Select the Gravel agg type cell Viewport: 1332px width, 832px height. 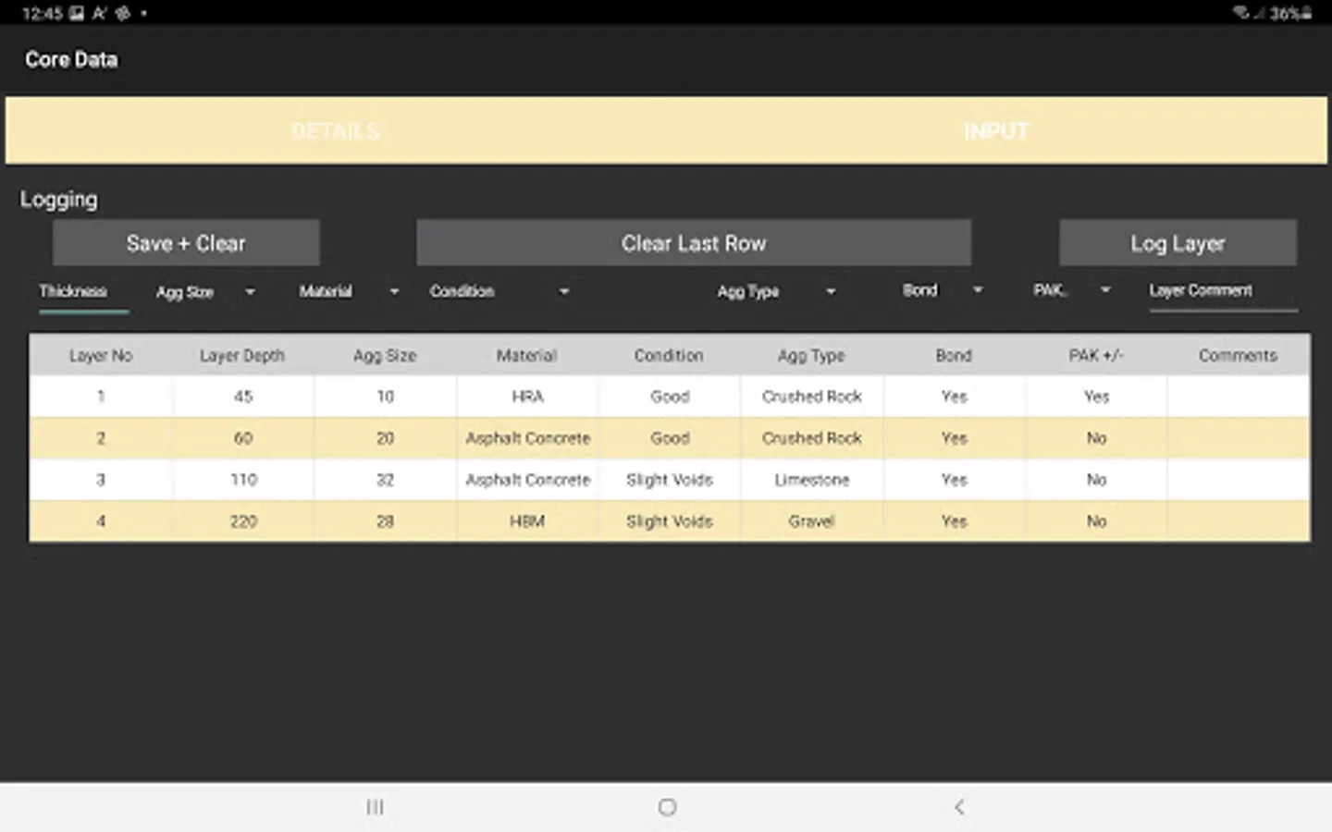(812, 521)
